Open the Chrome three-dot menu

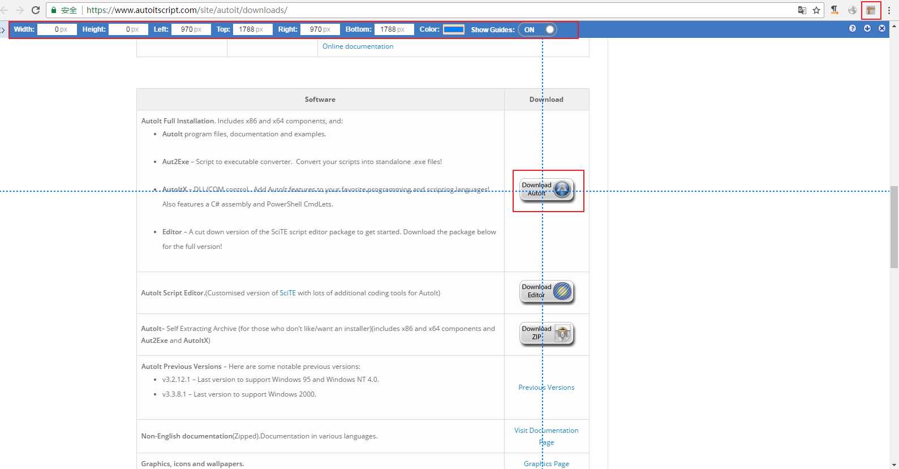889,10
